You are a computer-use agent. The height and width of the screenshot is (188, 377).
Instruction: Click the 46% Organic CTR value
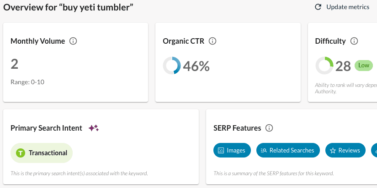[x=196, y=66]
